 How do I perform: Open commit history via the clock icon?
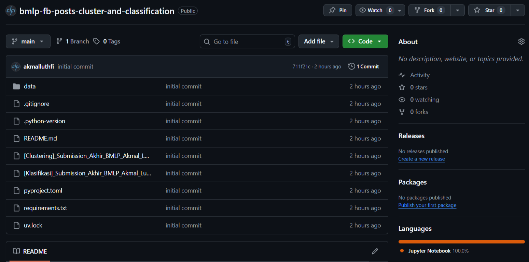point(352,66)
